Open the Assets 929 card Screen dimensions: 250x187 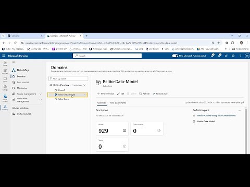click(113, 129)
